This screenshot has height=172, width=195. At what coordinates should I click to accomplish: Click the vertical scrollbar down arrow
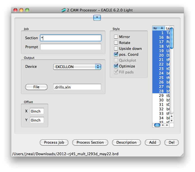tap(172, 121)
